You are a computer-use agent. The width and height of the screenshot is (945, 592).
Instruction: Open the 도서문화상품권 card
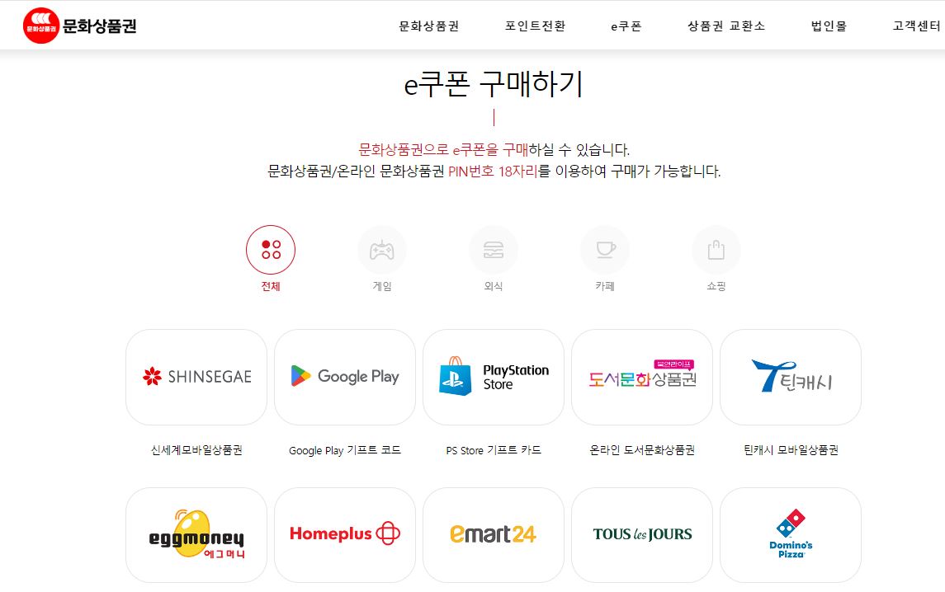click(x=642, y=377)
